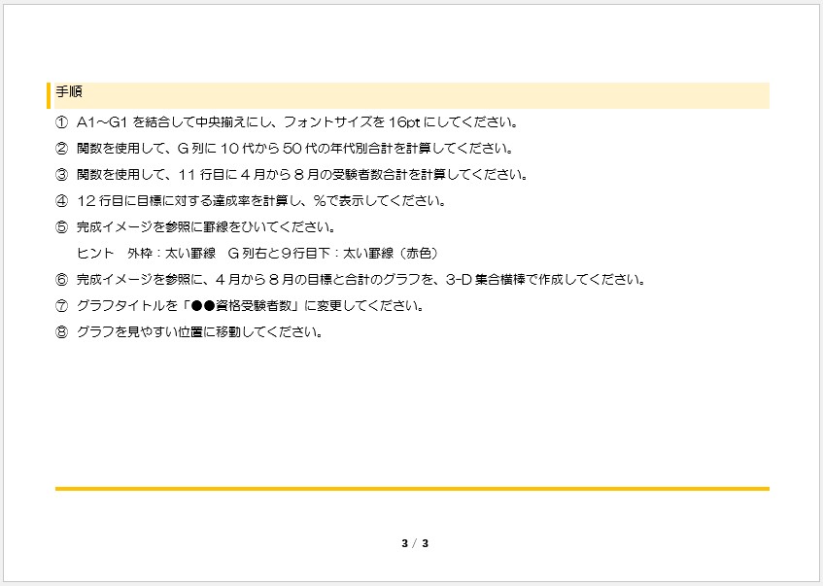Viewport: 823px width, 586px height.
Task: Click the 手順 heading text
Action: coord(68,93)
